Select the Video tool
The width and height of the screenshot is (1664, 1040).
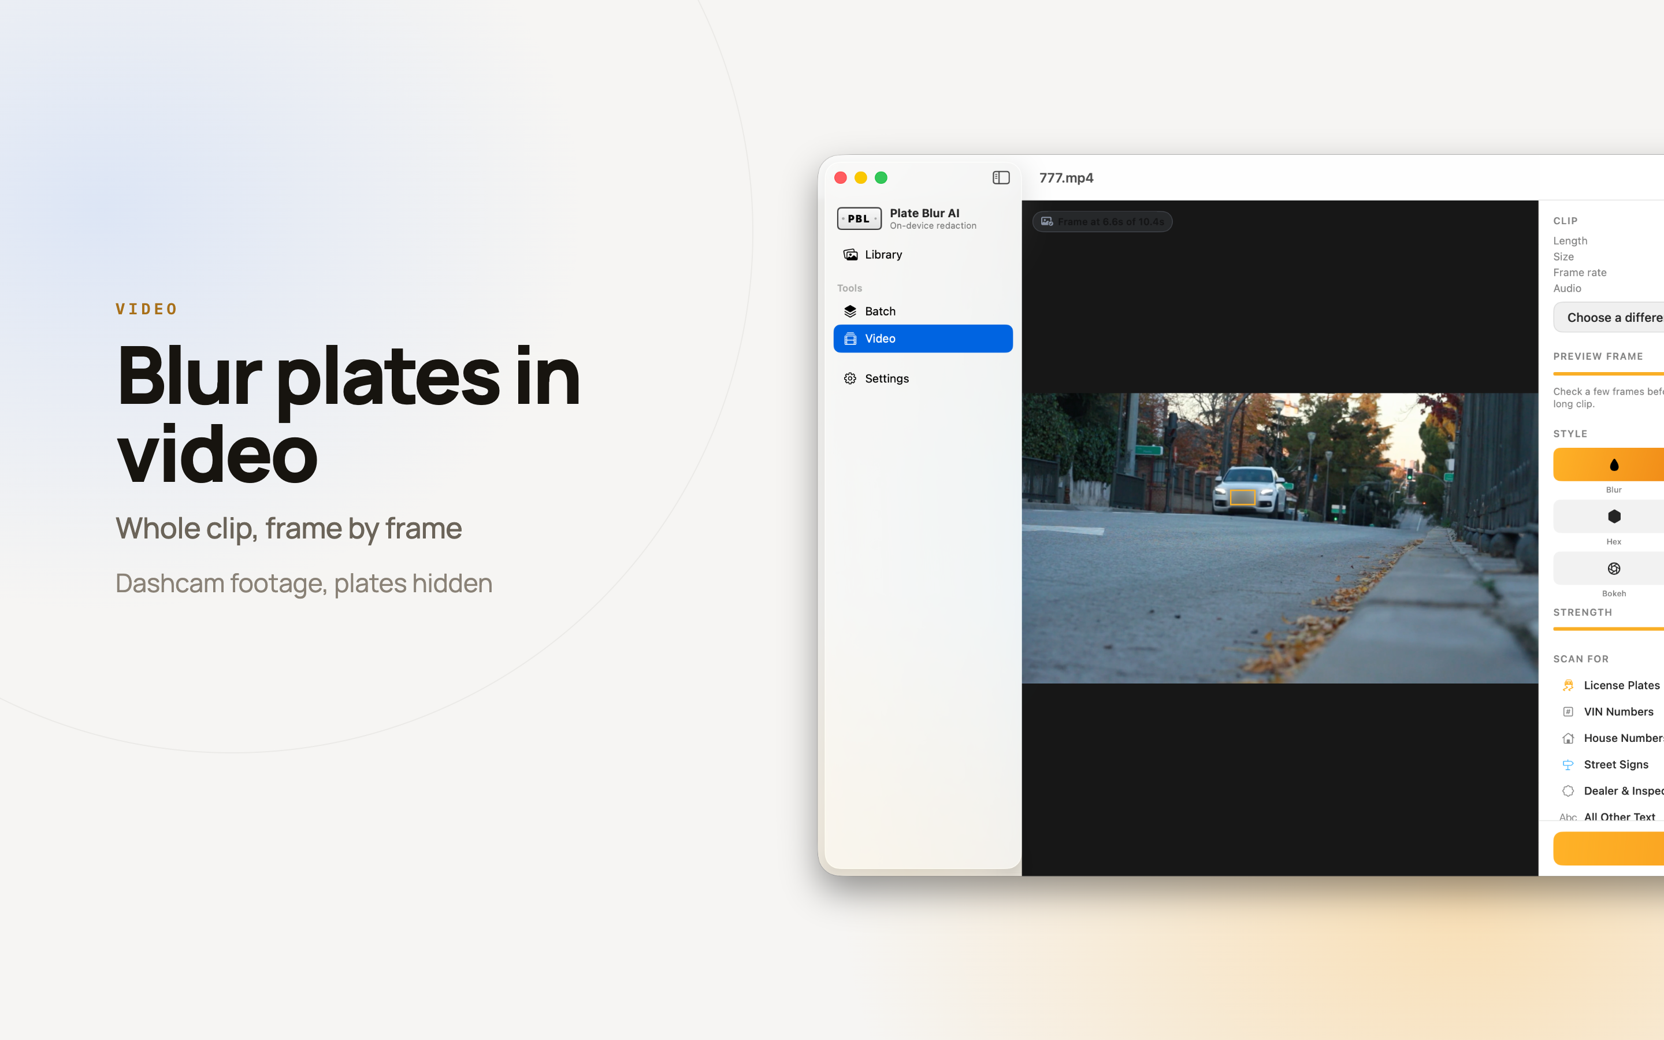click(x=923, y=339)
